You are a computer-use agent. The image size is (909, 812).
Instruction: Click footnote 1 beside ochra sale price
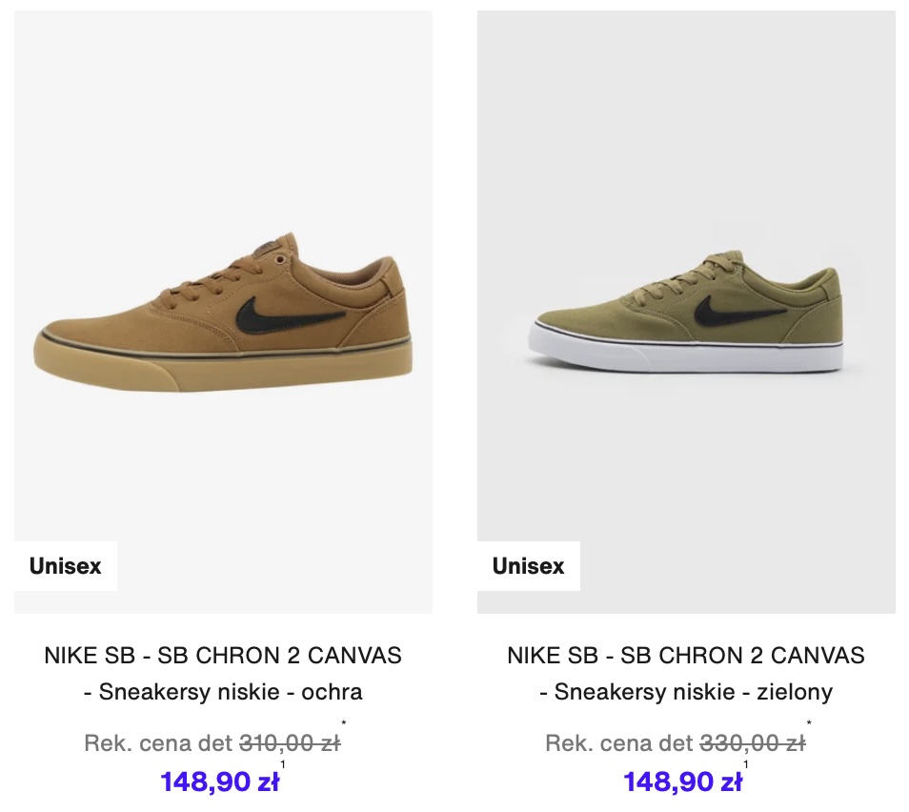pyautogui.click(x=283, y=764)
